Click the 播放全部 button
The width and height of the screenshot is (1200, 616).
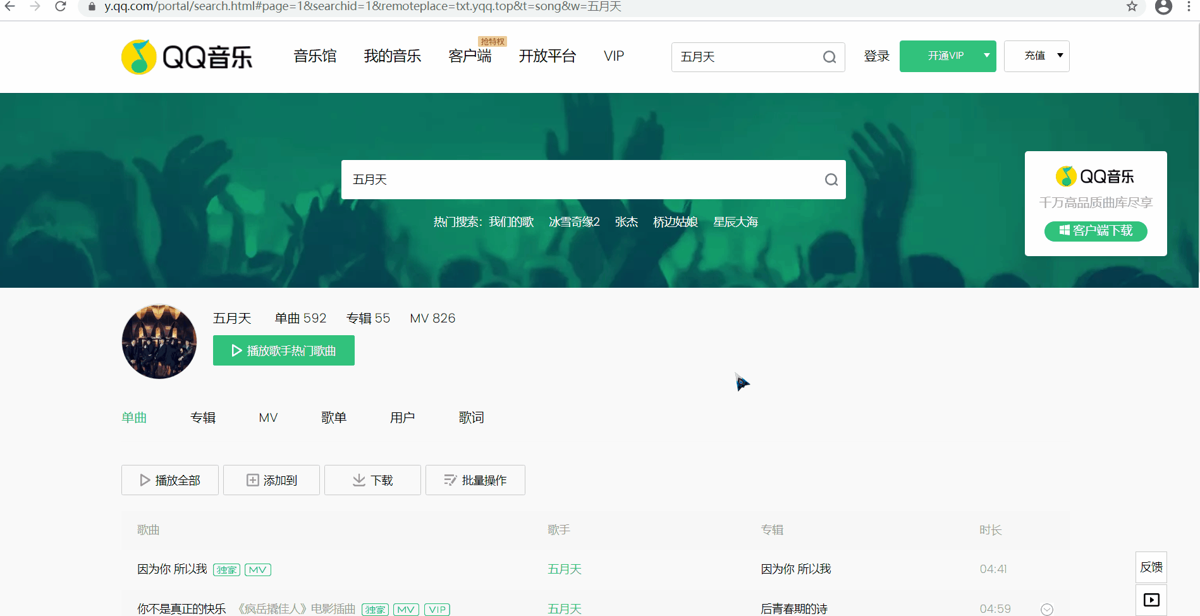[170, 480]
